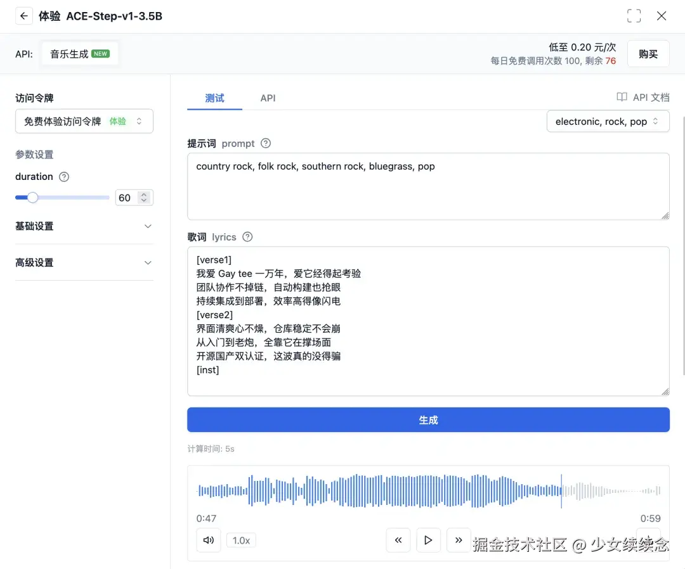Expand the 基础设置 section

pyautogui.click(x=84, y=226)
